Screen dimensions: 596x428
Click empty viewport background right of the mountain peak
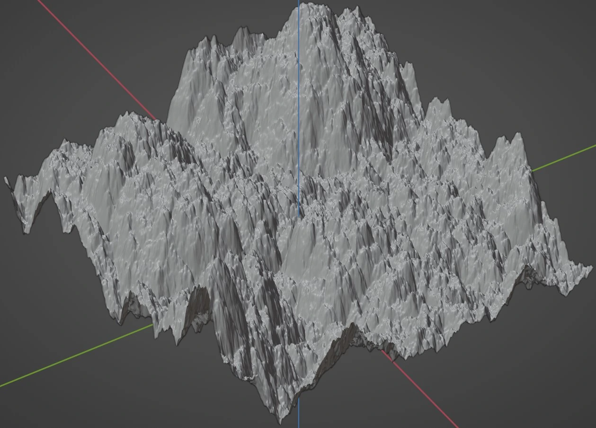(473, 47)
